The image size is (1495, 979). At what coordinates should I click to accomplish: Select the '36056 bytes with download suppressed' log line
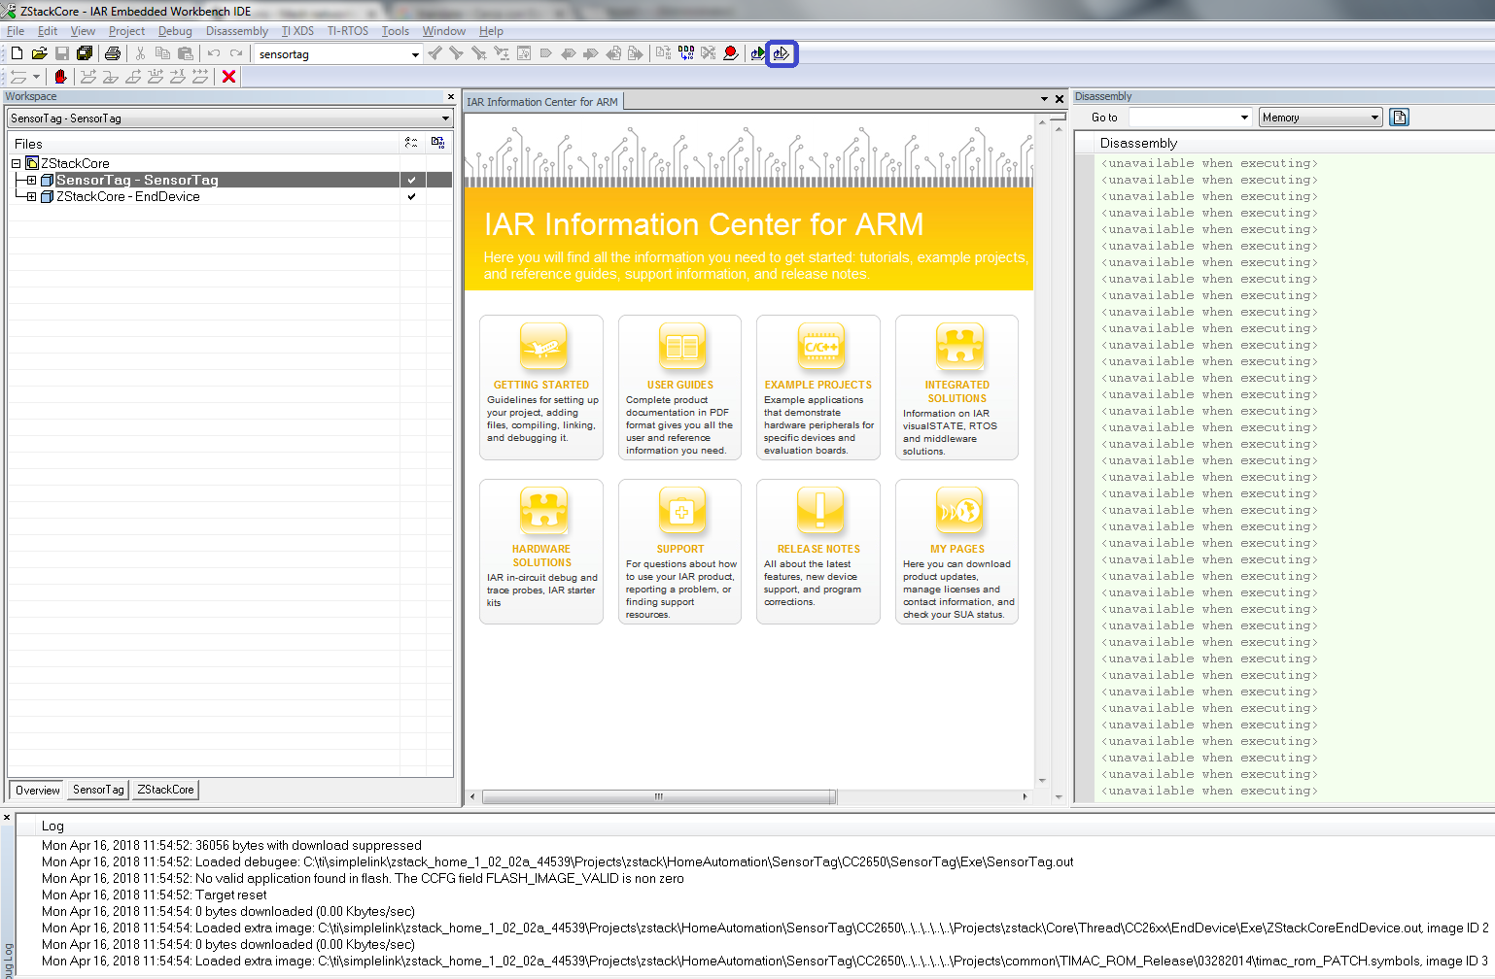coord(231,845)
